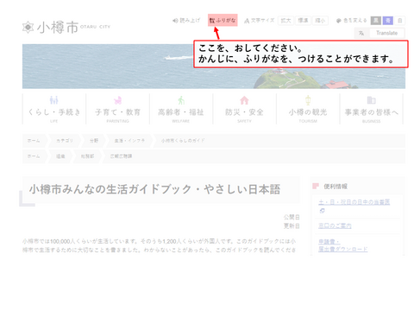Go to ホーム in the 組織 breadcrumb row
Screen dimensions: 414x311
[x=34, y=156]
